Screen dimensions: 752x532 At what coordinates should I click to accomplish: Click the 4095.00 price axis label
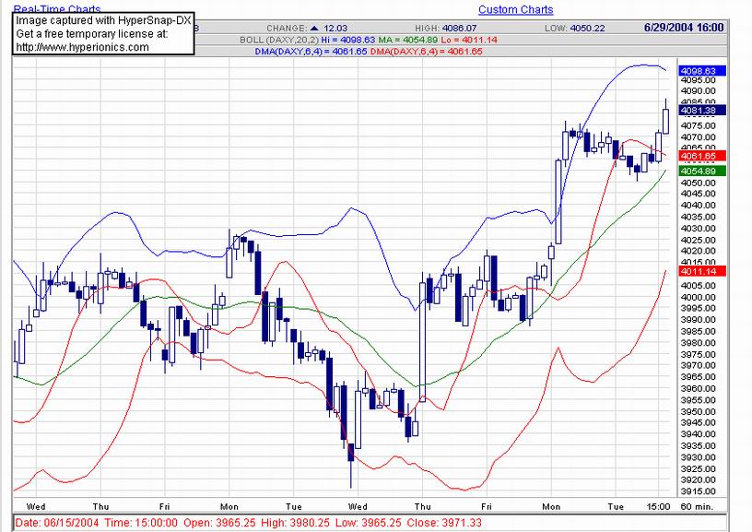point(698,80)
